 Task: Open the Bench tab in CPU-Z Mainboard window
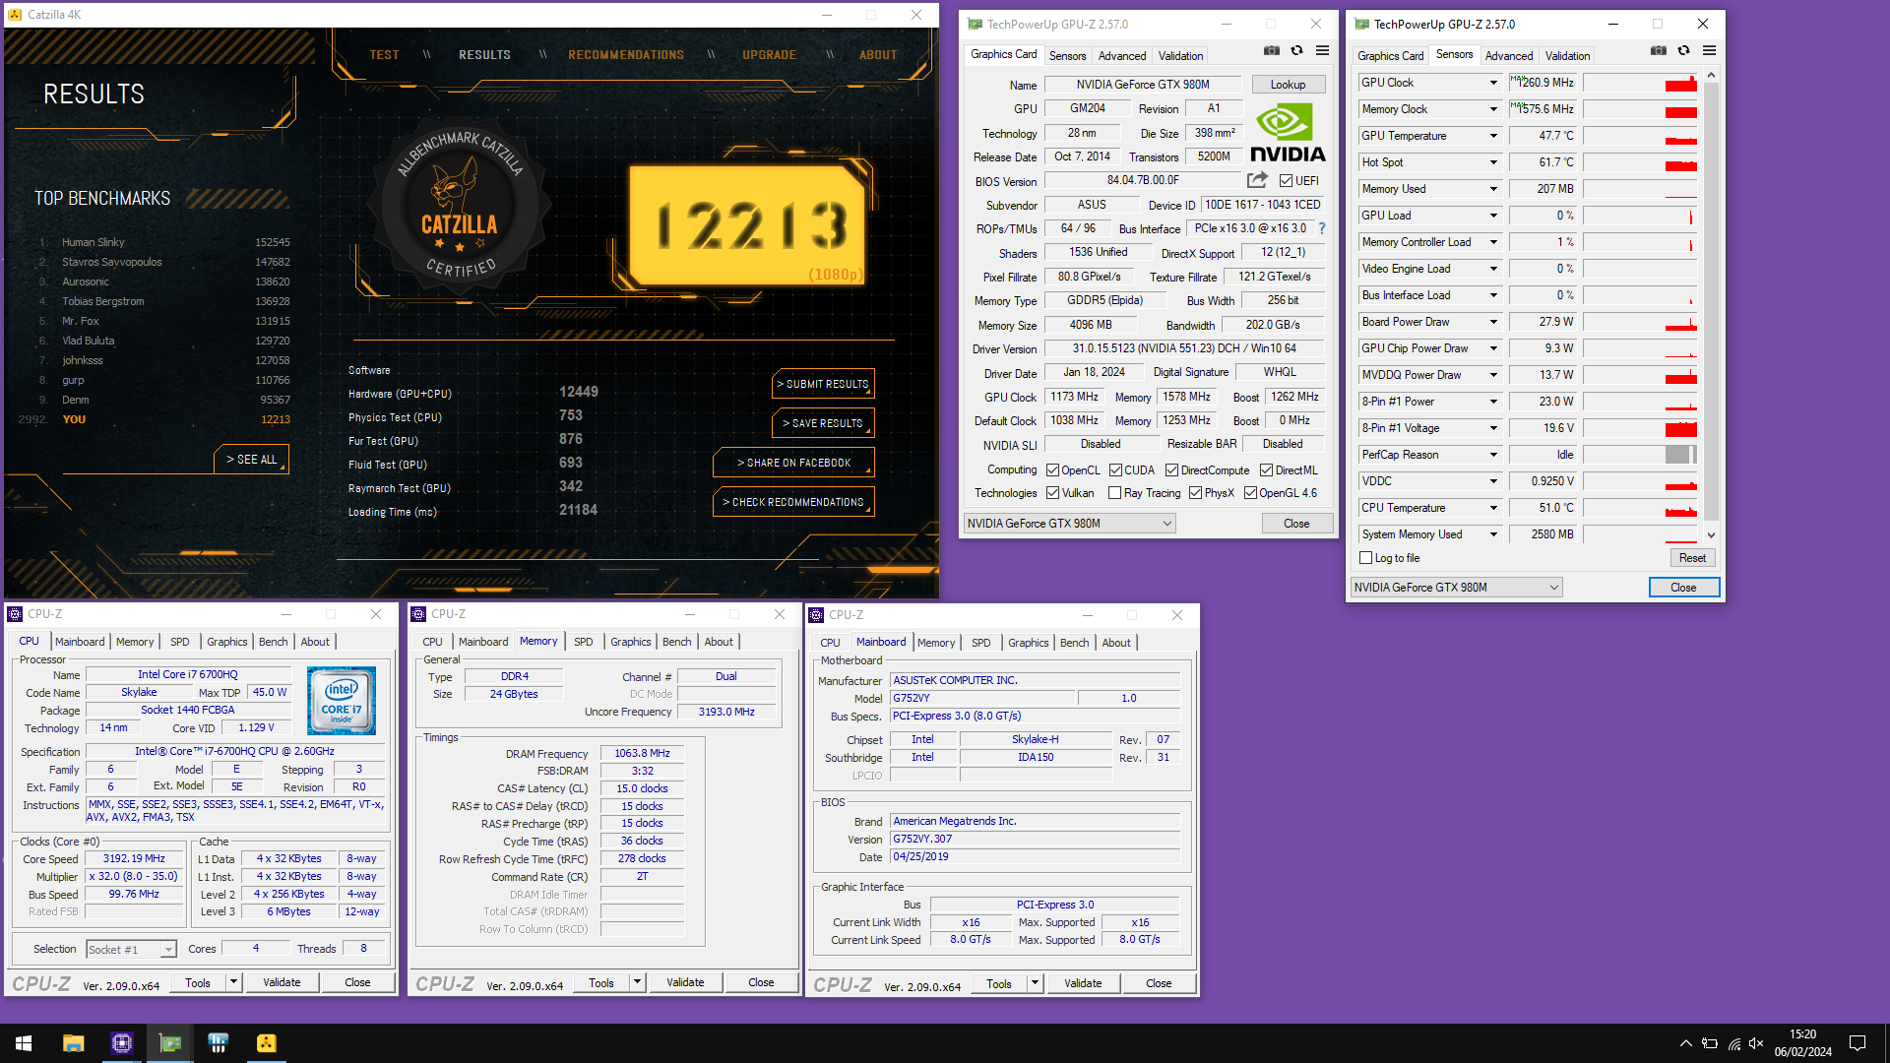pyautogui.click(x=1074, y=643)
